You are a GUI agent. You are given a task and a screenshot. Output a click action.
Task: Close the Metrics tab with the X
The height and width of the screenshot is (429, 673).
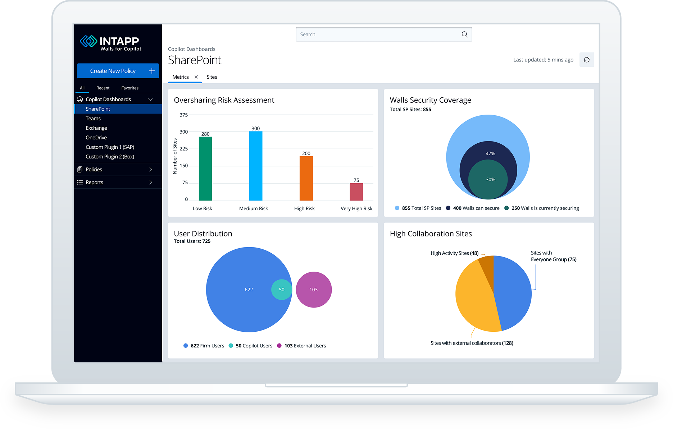196,77
